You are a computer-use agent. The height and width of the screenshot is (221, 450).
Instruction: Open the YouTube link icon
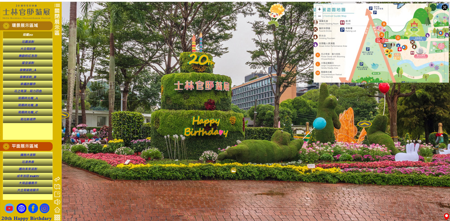coord(9,208)
